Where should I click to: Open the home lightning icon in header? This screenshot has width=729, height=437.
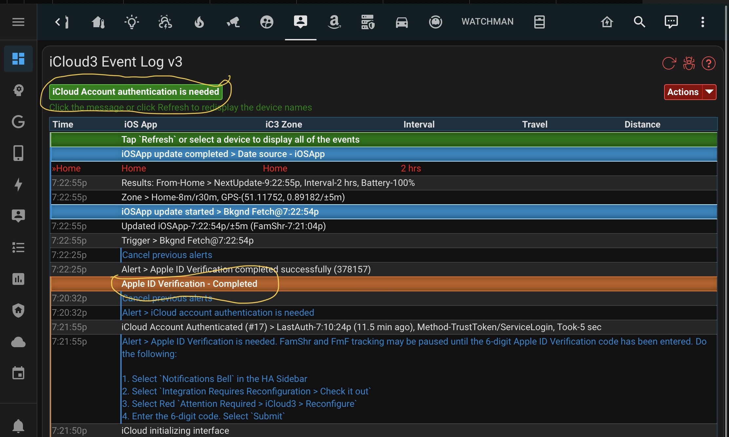click(x=607, y=22)
